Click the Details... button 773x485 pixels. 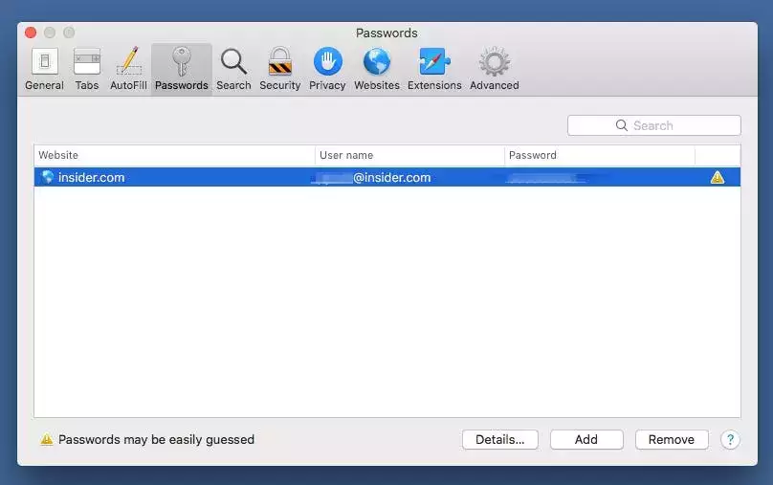point(499,440)
